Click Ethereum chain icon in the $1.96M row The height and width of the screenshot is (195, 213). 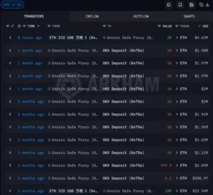(x=10, y=127)
